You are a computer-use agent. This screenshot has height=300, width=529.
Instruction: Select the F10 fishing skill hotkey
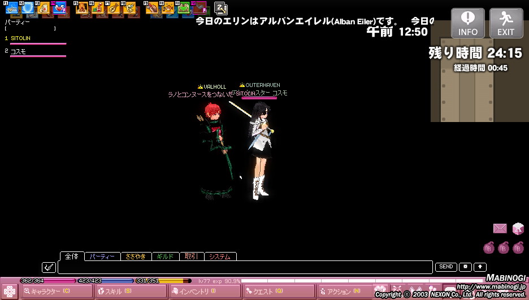pyautogui.click(x=168, y=8)
